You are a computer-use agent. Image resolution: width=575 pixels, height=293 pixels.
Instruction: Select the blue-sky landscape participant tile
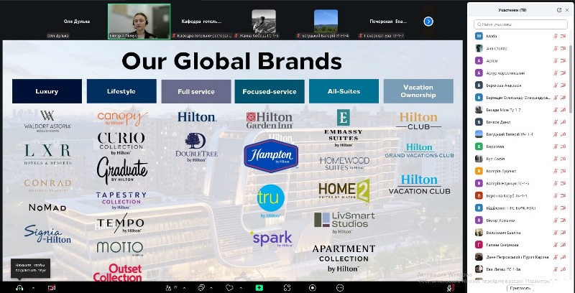click(x=326, y=22)
